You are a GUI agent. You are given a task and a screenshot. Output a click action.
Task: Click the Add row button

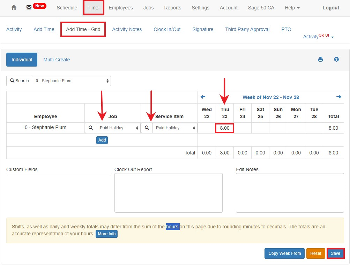[x=102, y=140]
